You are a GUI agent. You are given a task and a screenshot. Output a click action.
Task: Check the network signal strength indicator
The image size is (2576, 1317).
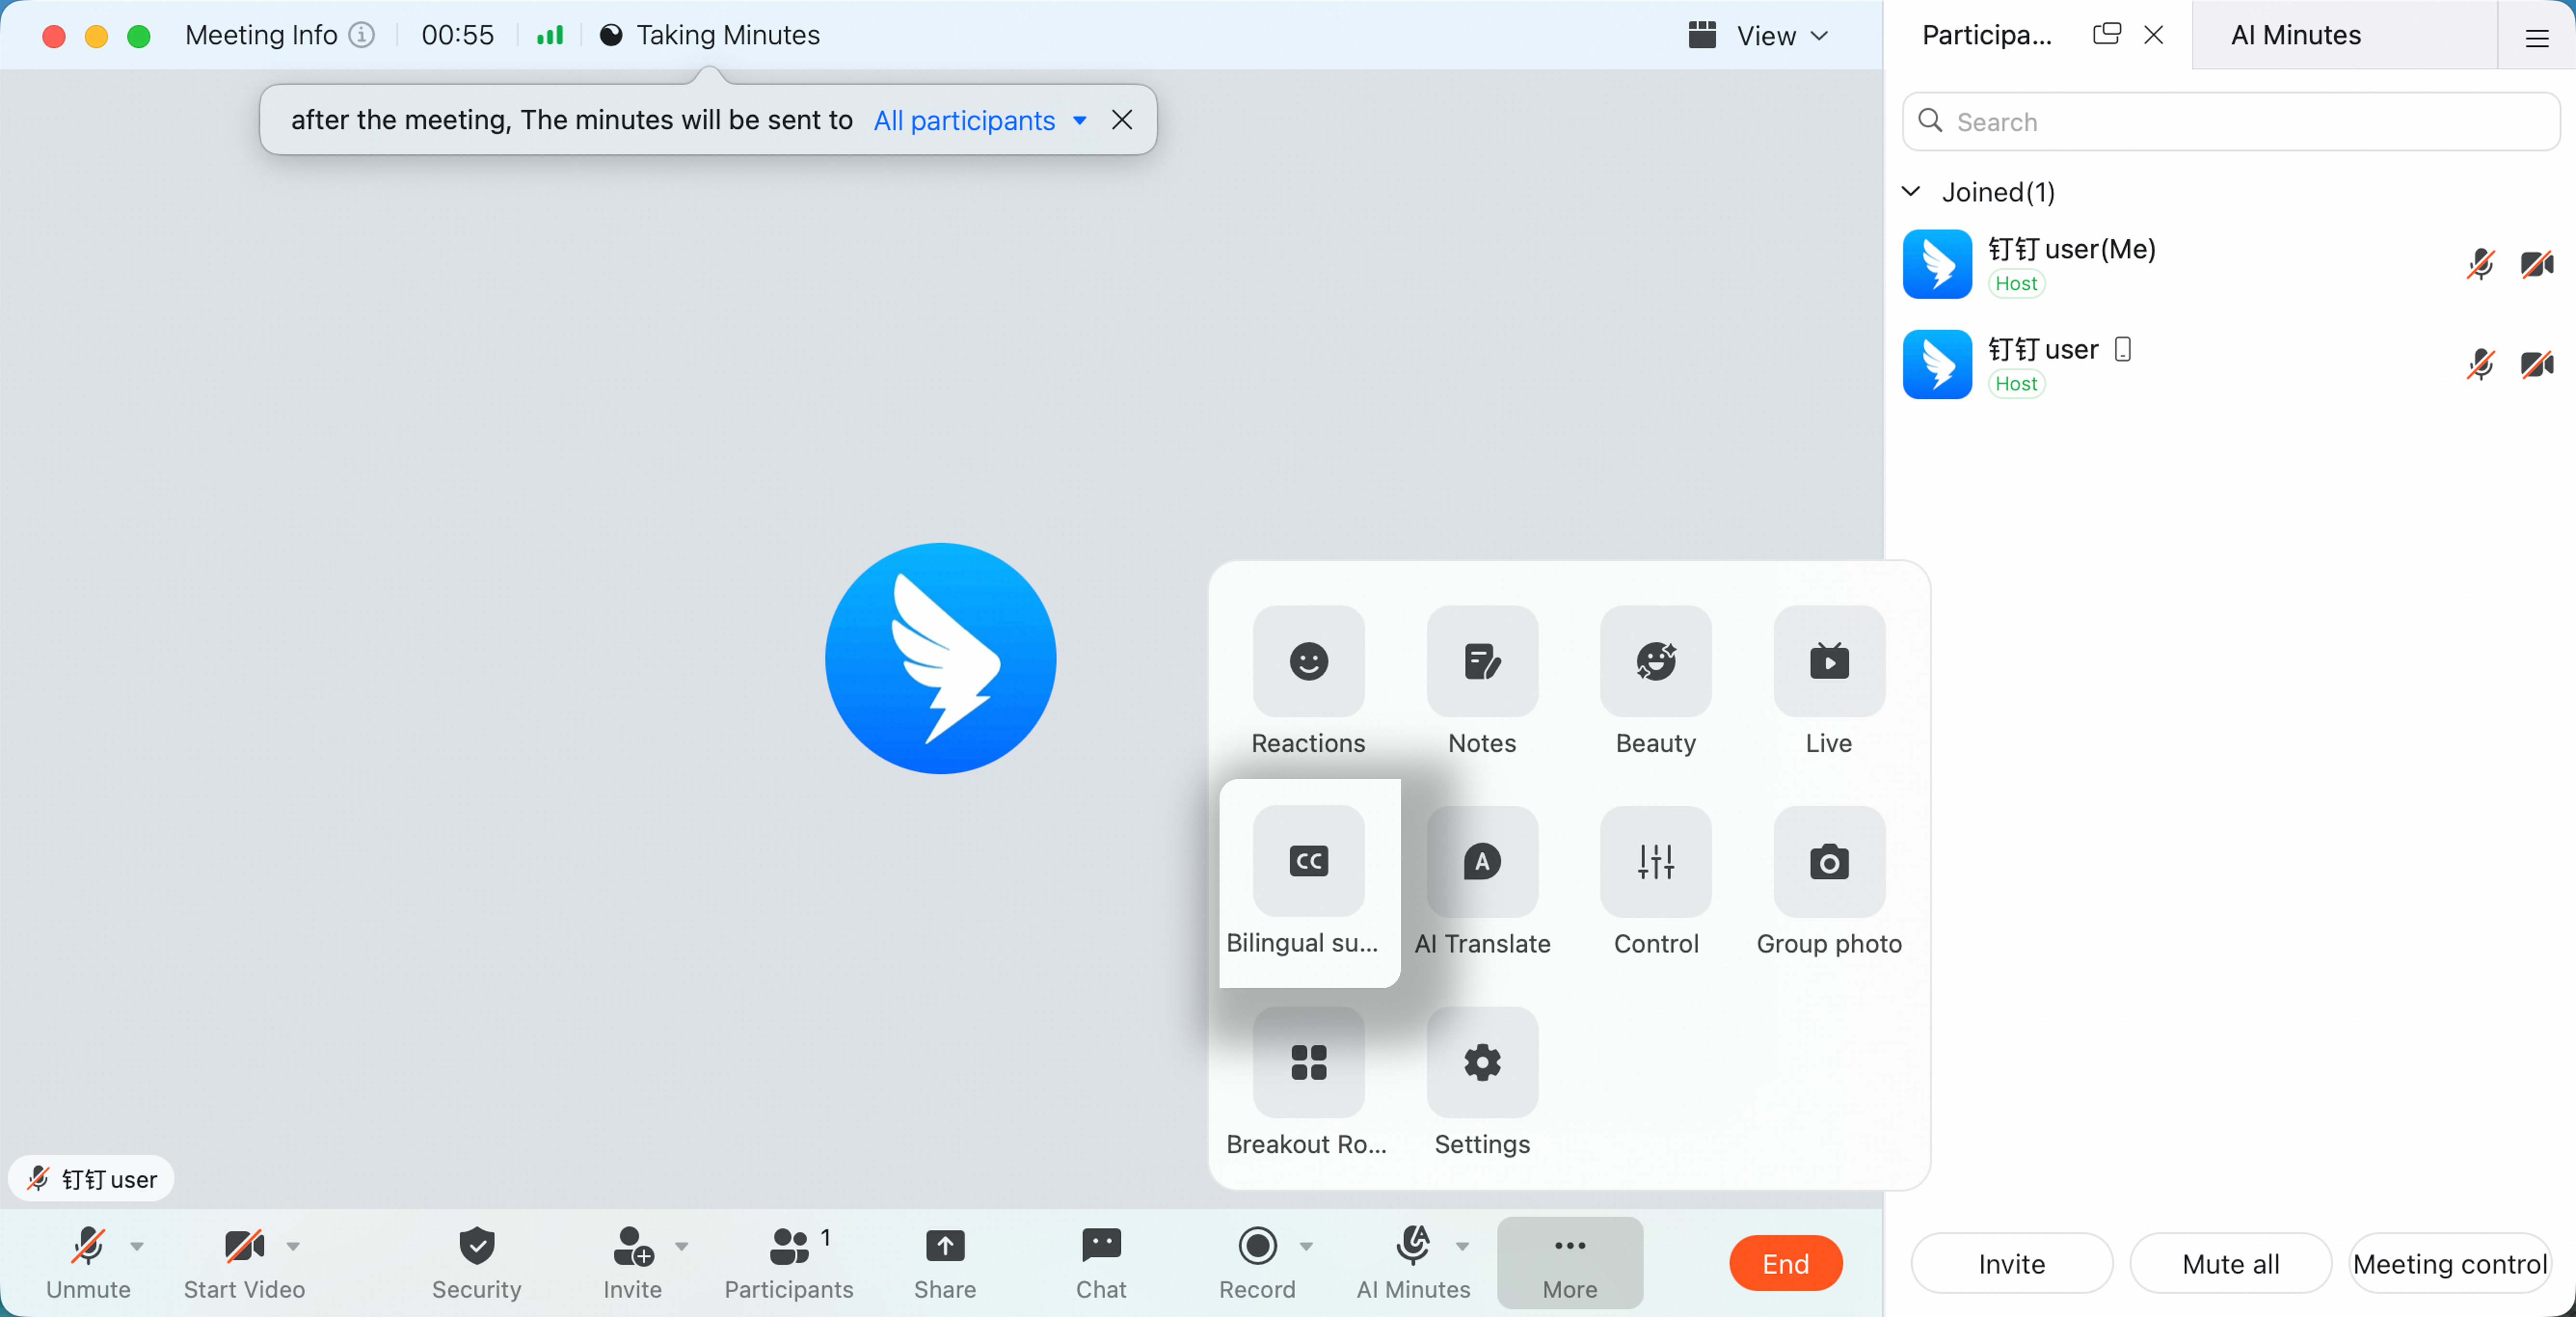tap(550, 36)
